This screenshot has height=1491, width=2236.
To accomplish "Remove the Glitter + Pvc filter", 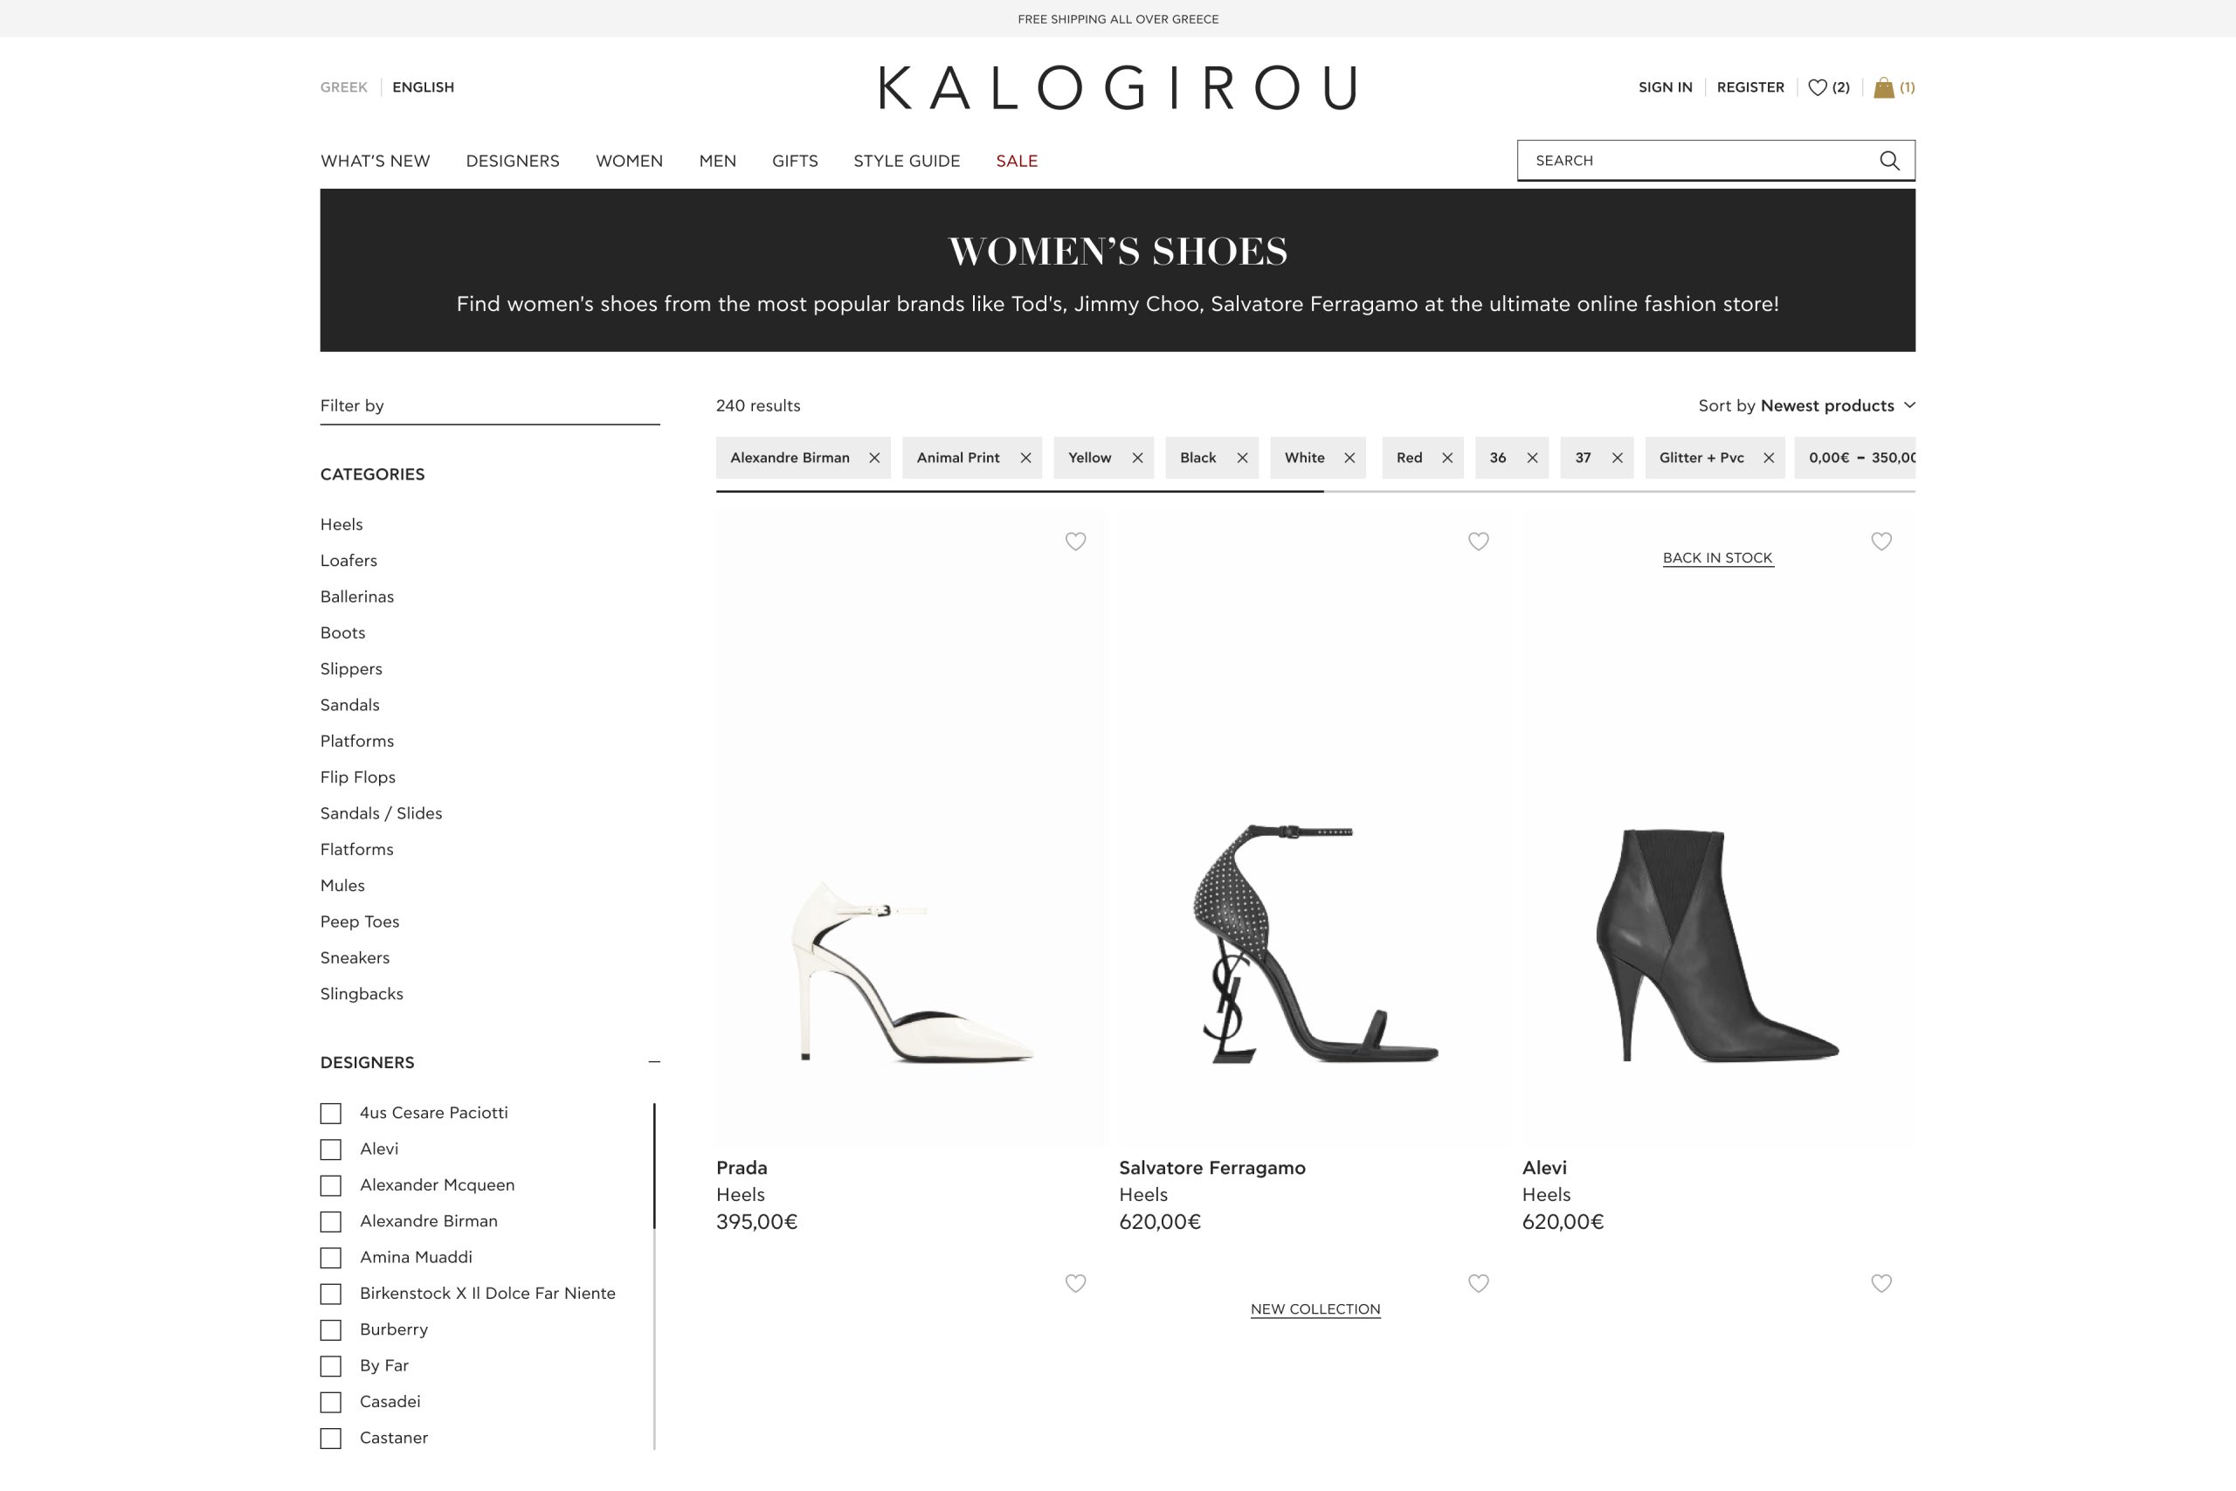I will 1768,459.
